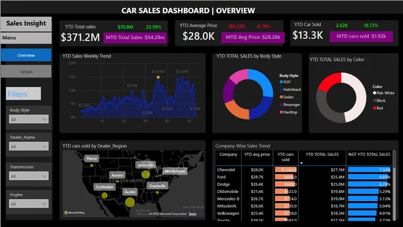Sort by YTD cars sold column
The width and height of the screenshot is (403, 227).
tap(285, 157)
